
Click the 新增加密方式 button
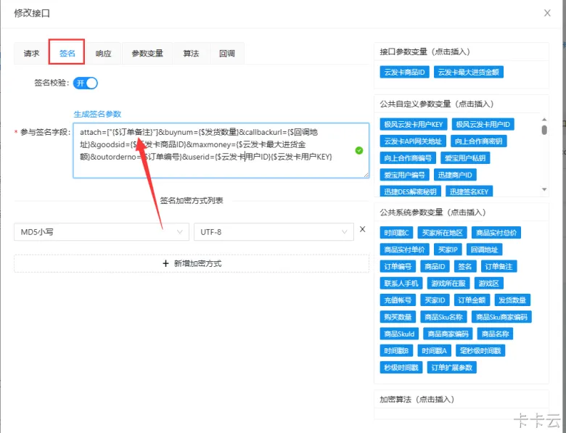tap(192, 263)
